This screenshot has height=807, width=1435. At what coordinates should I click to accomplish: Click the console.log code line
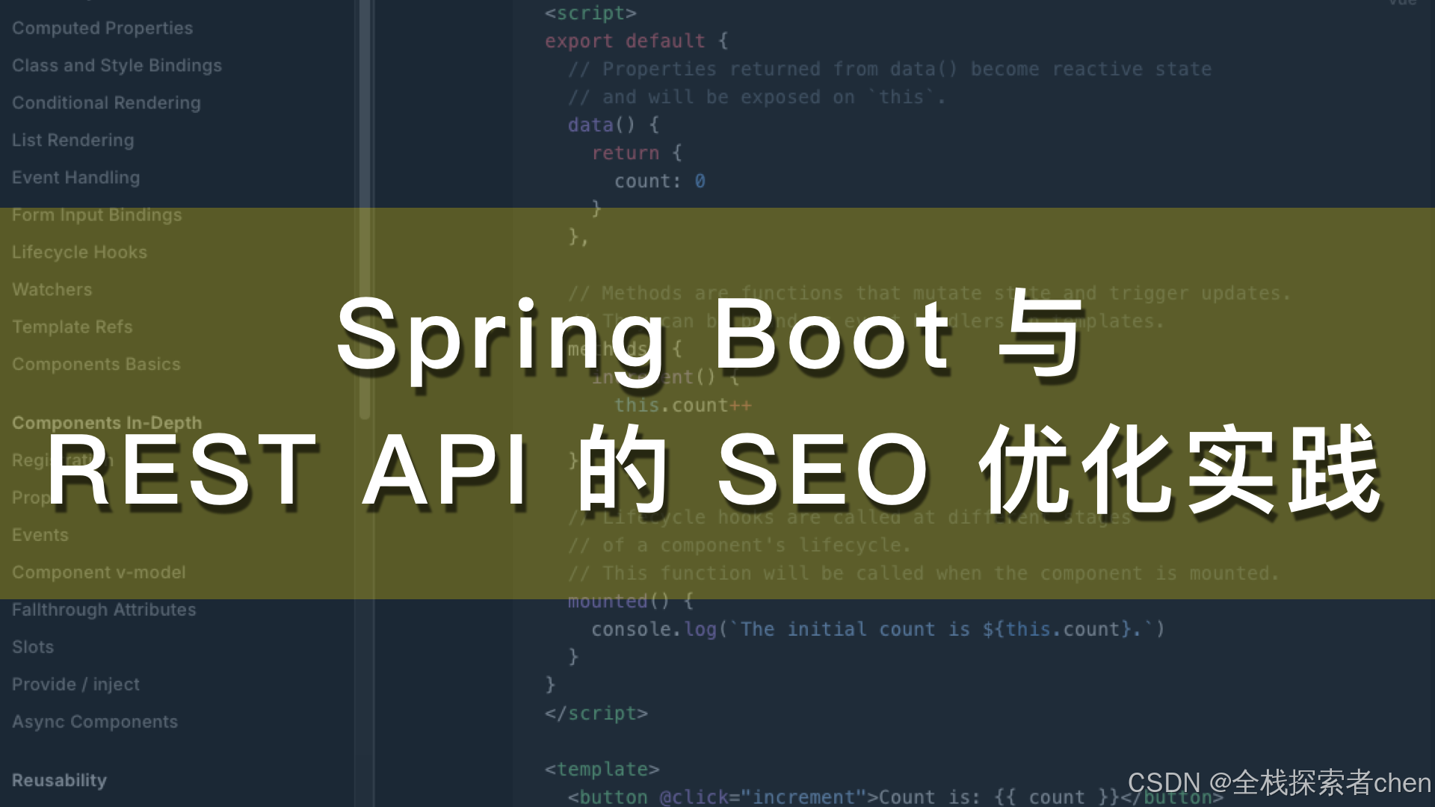[x=878, y=629]
